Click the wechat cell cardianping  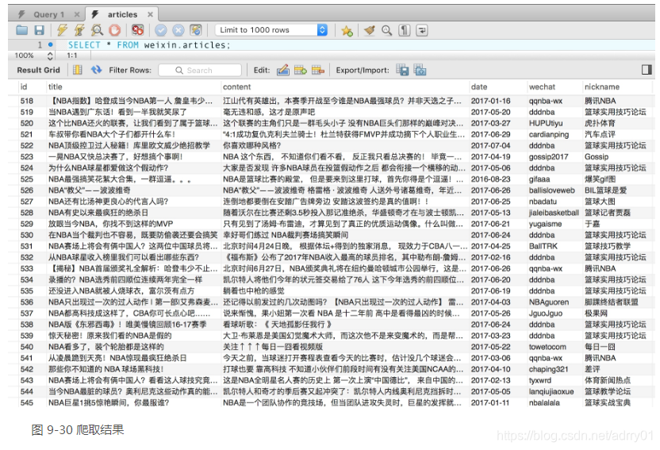tap(548, 134)
